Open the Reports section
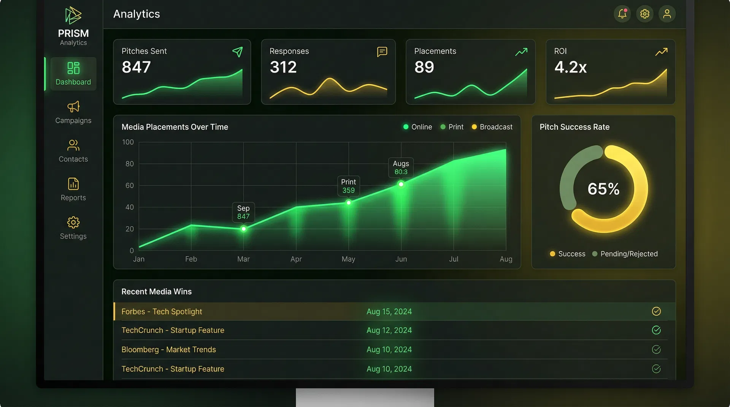This screenshot has width=730, height=407. tap(73, 190)
